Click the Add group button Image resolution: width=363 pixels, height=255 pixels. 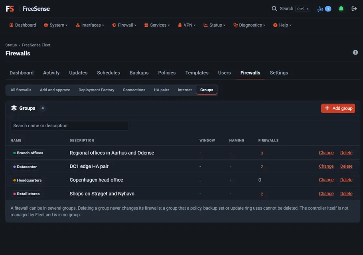click(x=338, y=108)
